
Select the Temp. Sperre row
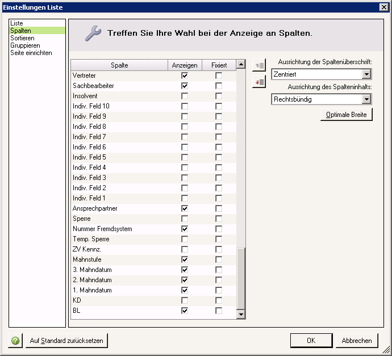(153, 239)
